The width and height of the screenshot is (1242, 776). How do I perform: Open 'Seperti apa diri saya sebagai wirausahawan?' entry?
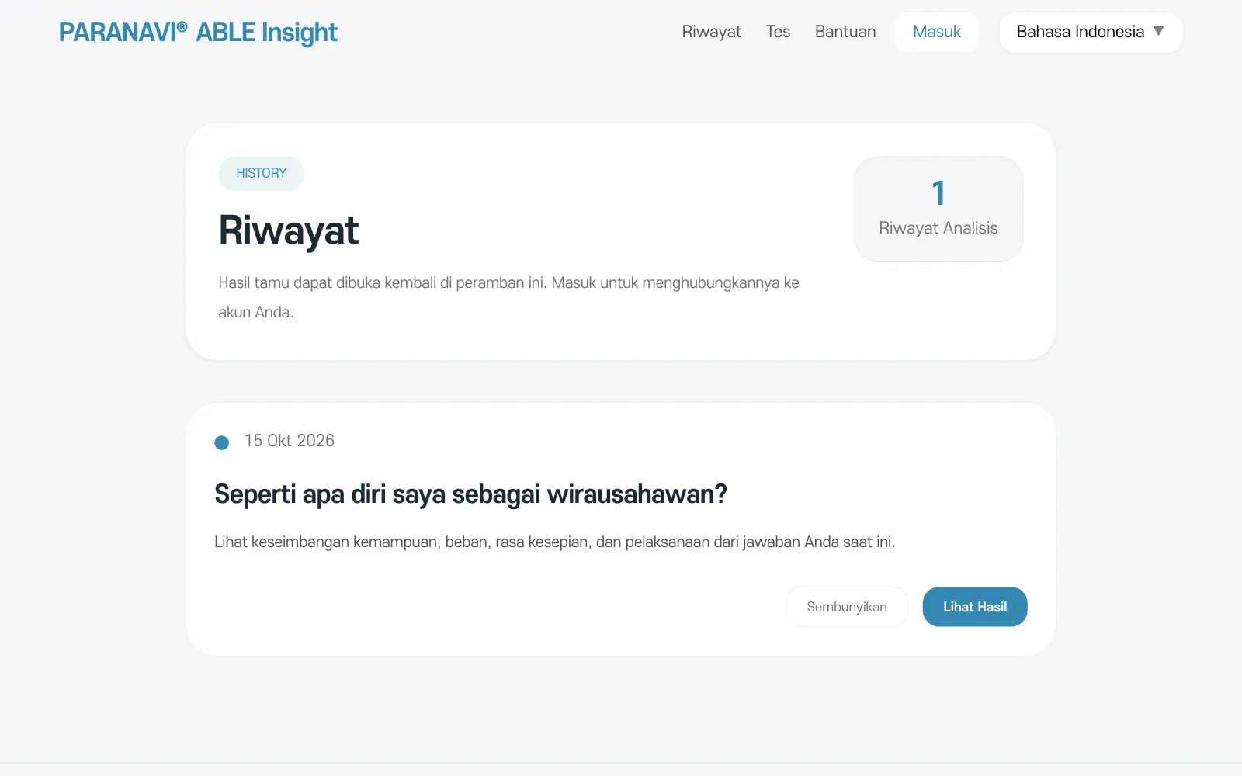click(470, 494)
